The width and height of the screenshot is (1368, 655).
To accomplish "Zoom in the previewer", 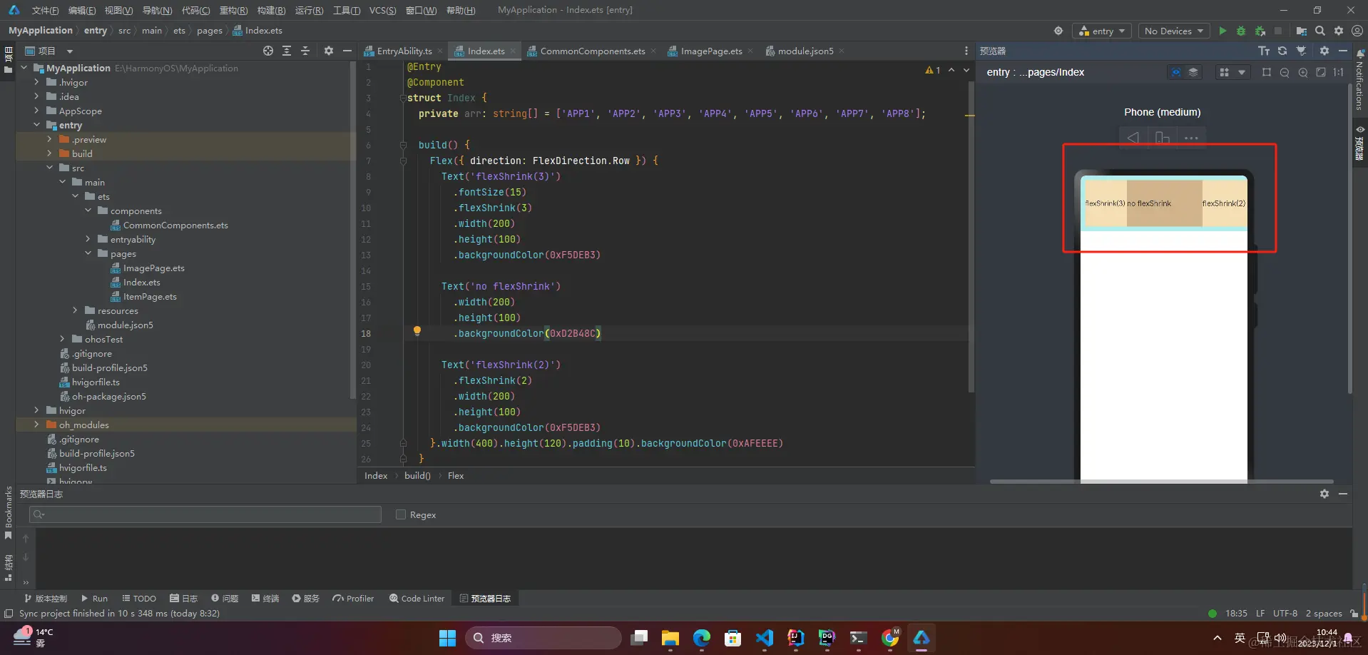I will pos(1303,72).
